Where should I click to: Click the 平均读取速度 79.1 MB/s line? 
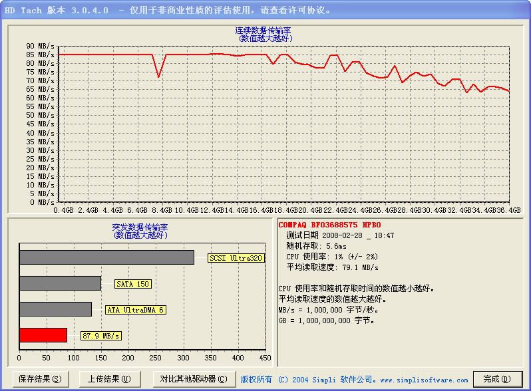pyautogui.click(x=332, y=267)
